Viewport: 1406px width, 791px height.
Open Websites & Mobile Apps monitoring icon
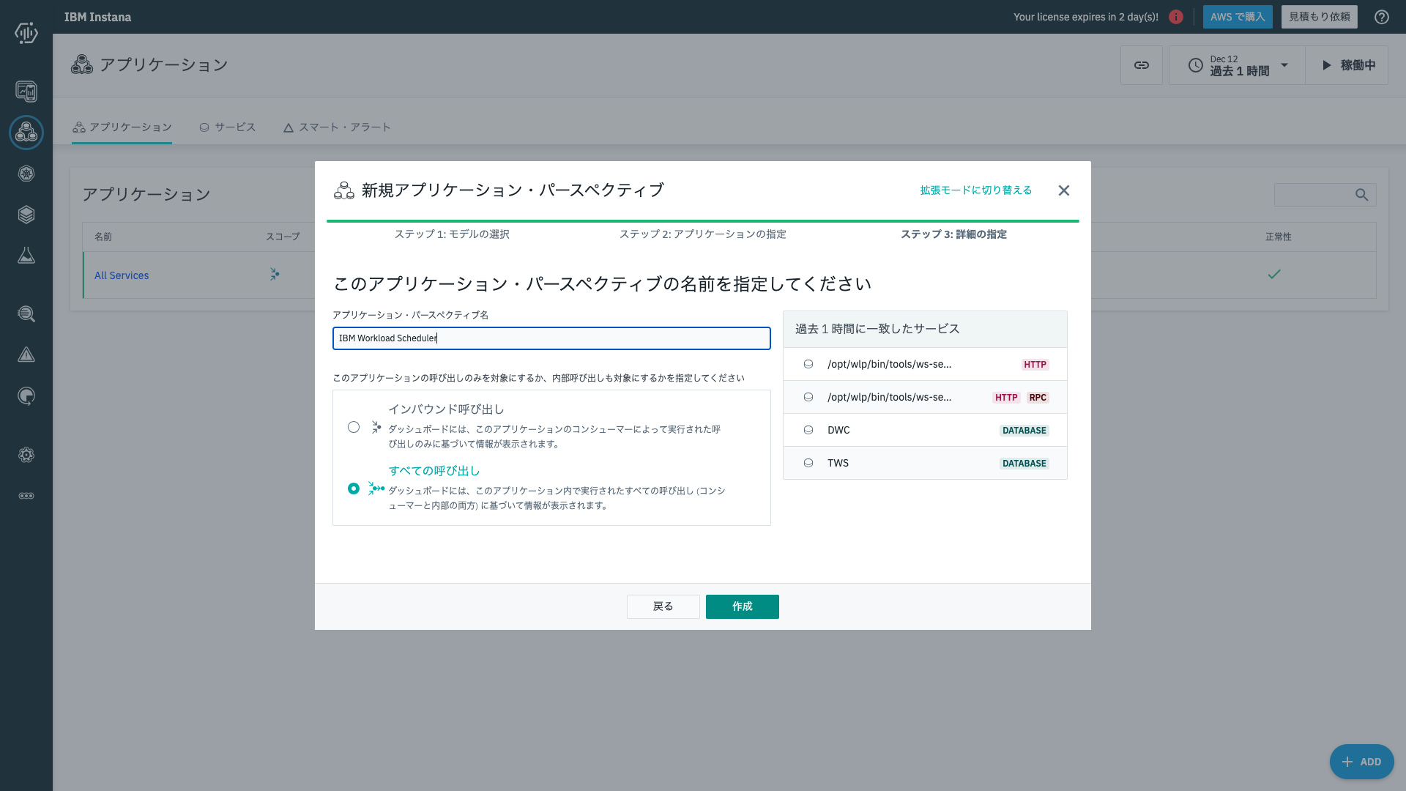click(26, 92)
